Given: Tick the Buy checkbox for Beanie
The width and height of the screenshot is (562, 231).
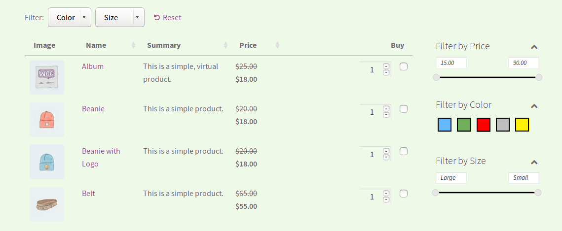Looking at the screenshot, I should pyautogui.click(x=404, y=109).
